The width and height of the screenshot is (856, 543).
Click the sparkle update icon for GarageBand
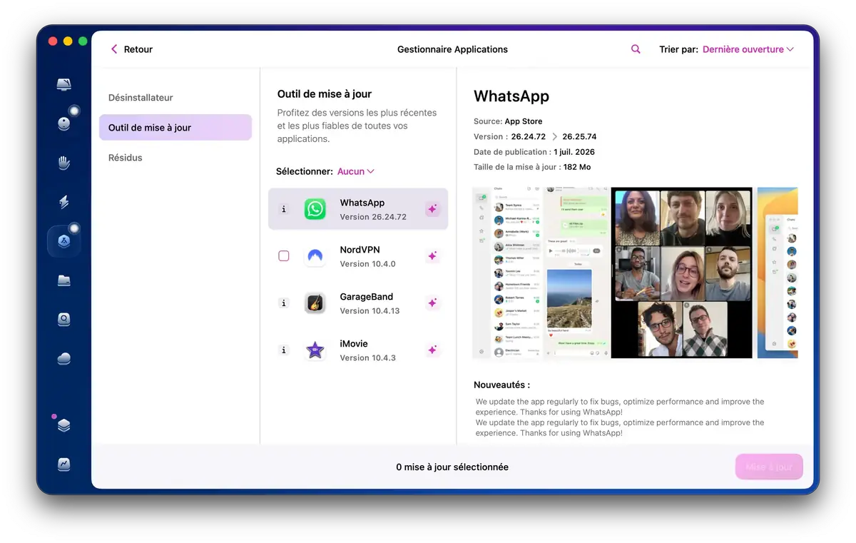[x=432, y=303]
